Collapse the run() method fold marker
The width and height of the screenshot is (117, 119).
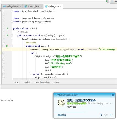[12, 46]
